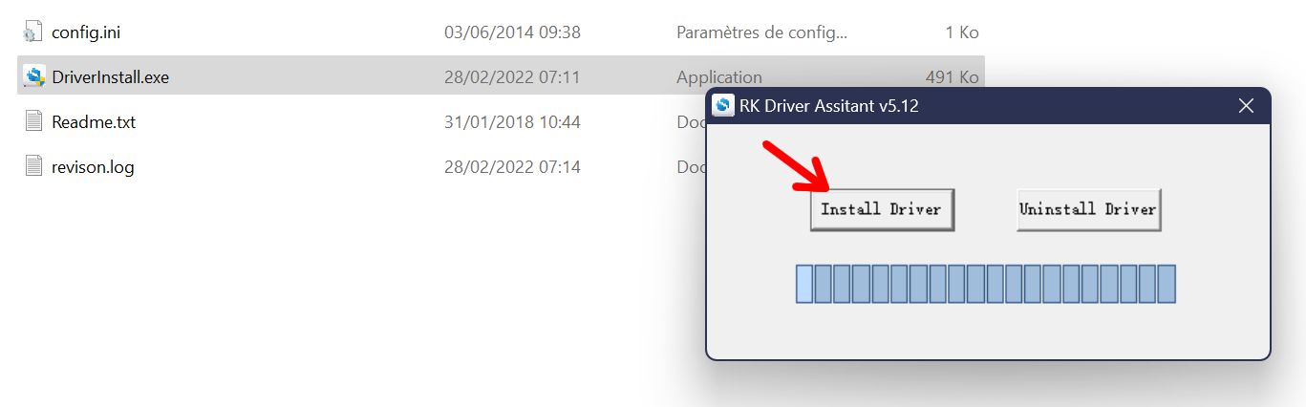1306x407 pixels.
Task: Click the Application type of DriverInstall.exe
Action: [719, 77]
